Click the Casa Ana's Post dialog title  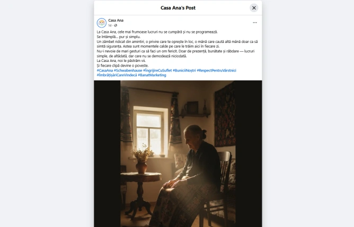click(178, 8)
